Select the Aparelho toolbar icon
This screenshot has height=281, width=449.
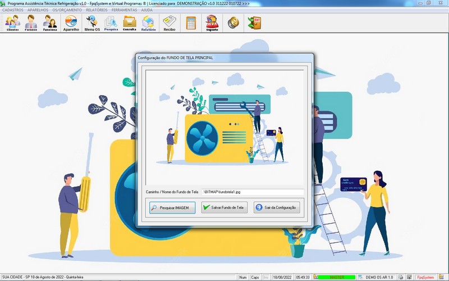(x=71, y=23)
